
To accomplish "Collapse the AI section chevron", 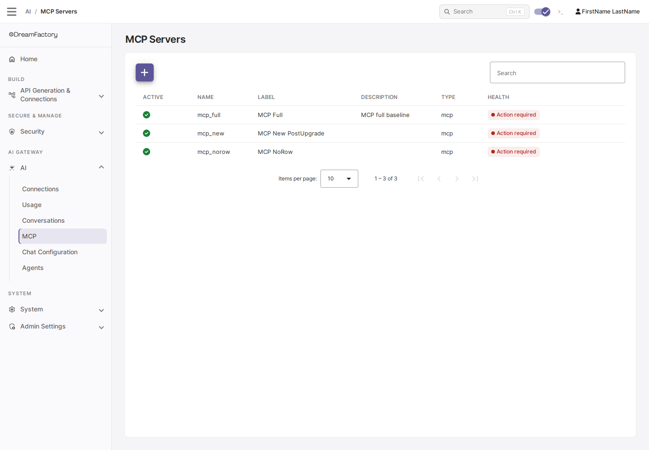I will click(101, 167).
